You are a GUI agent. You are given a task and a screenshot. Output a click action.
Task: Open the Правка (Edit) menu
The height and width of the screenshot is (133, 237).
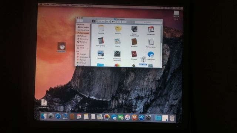pyautogui.click(x=60, y=5)
